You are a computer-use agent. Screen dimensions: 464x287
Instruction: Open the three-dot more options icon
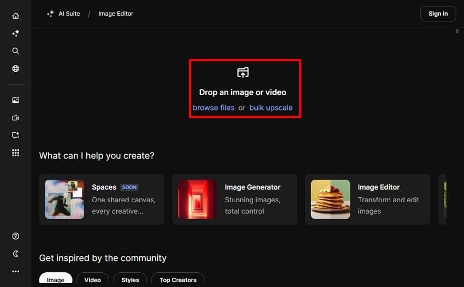pos(16,271)
